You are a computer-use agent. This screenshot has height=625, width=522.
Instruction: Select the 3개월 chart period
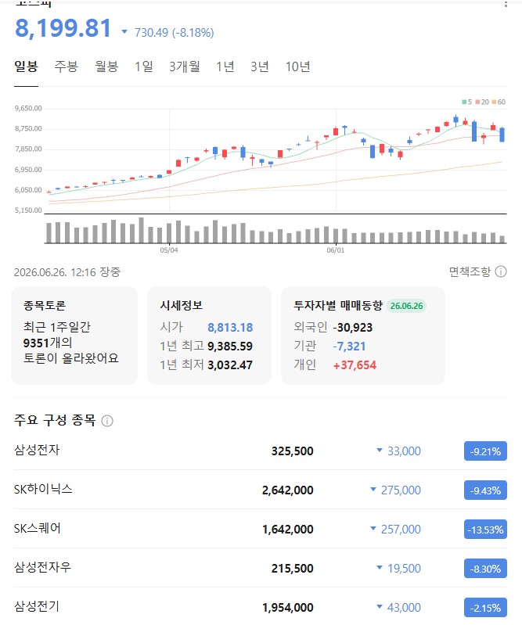185,66
